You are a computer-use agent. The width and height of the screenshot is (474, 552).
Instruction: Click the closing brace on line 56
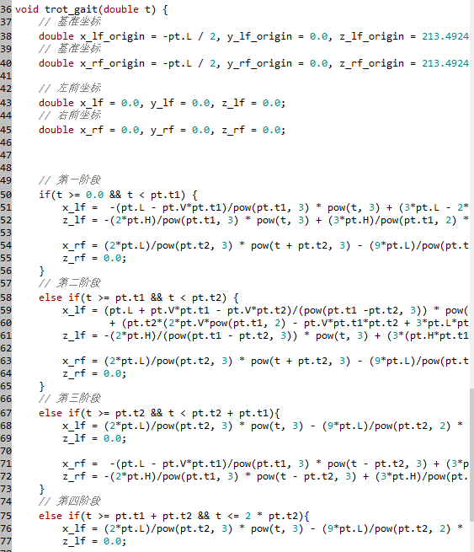[41, 271]
